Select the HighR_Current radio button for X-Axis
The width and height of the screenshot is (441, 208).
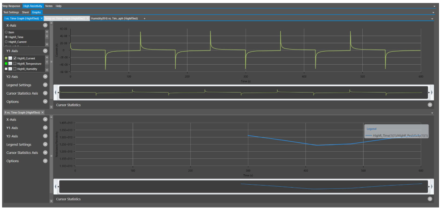click(6, 42)
